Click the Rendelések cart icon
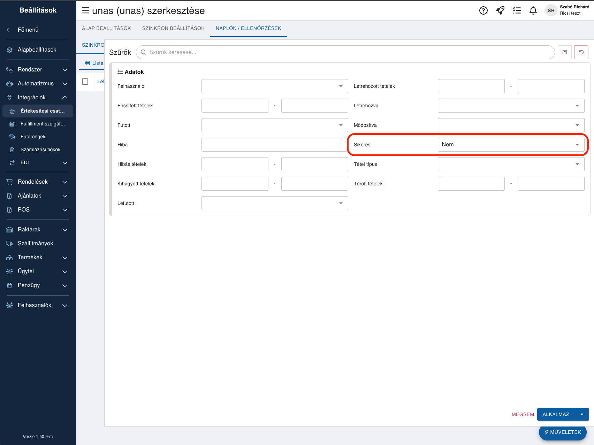This screenshot has width=594, height=445. click(9, 182)
